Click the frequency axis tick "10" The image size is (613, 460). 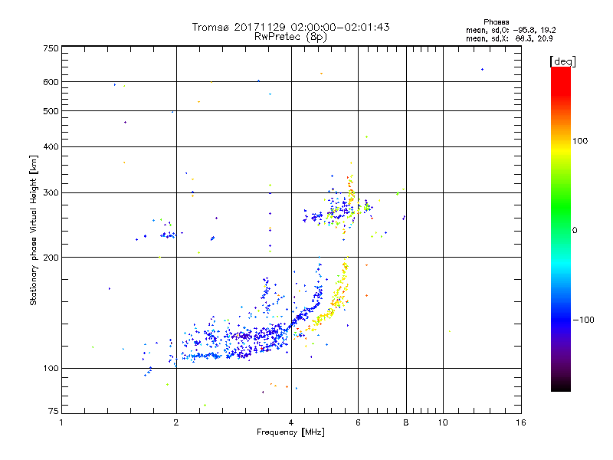click(443, 422)
